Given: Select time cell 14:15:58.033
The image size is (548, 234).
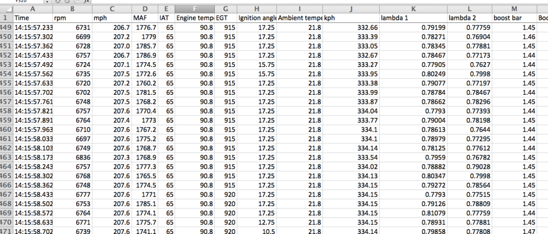Looking at the screenshot, I should [33, 139].
